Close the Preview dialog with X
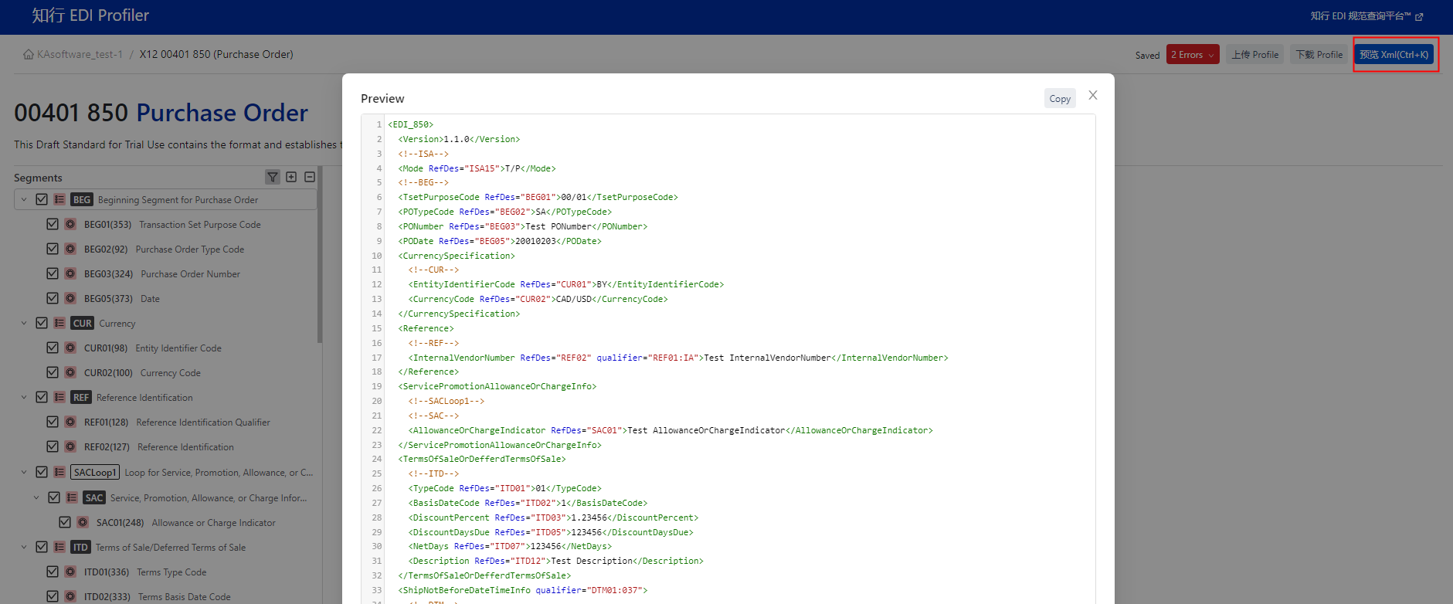This screenshot has height=604, width=1453. coord(1092,95)
